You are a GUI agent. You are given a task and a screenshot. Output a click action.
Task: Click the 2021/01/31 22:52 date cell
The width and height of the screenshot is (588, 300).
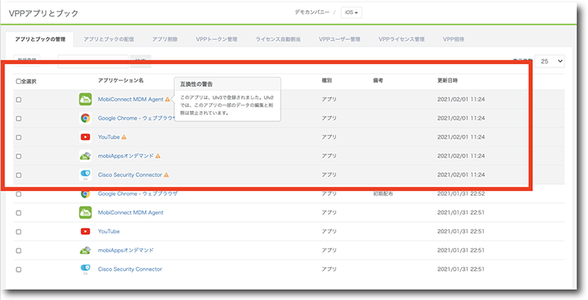461,194
